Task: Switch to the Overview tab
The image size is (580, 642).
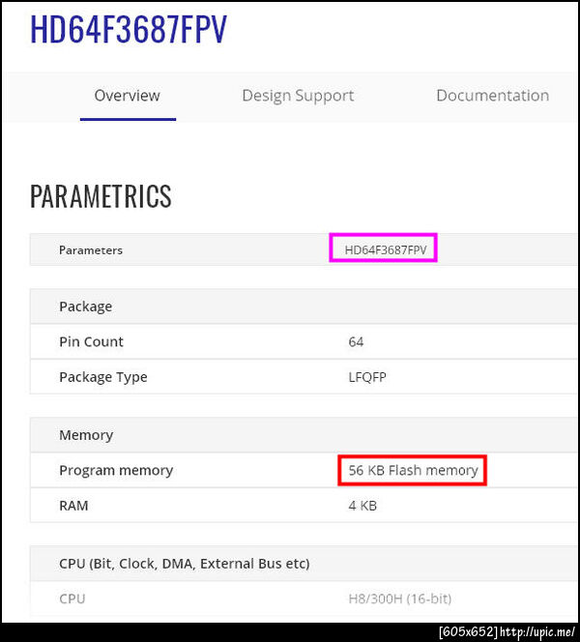Action: [127, 96]
